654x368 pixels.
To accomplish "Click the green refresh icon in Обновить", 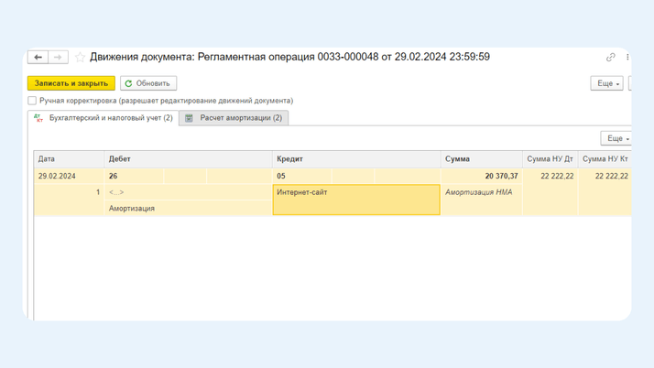I will 128,84.
